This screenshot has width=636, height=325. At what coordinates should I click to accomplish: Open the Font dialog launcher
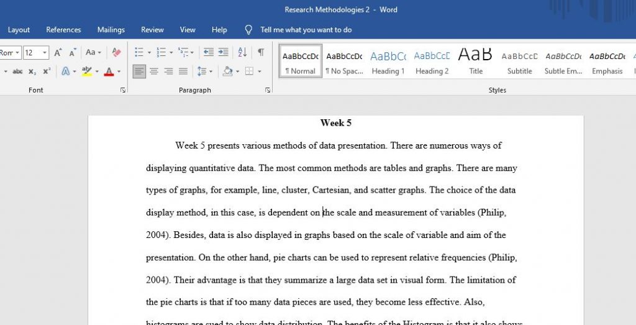[123, 90]
